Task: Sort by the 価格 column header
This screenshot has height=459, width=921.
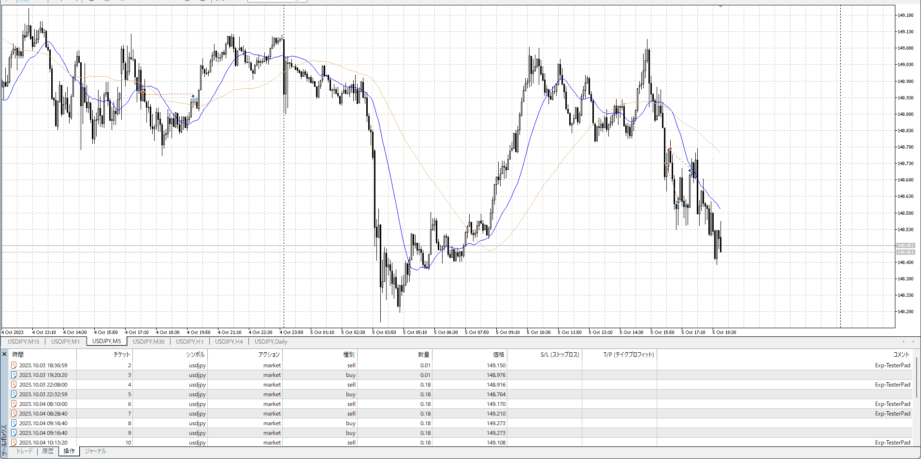Action: pos(498,354)
